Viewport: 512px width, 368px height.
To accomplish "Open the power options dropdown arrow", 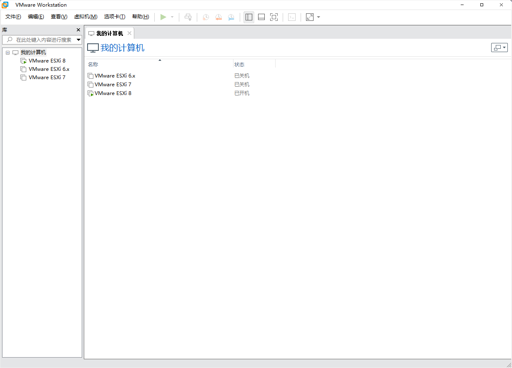I will 171,17.
